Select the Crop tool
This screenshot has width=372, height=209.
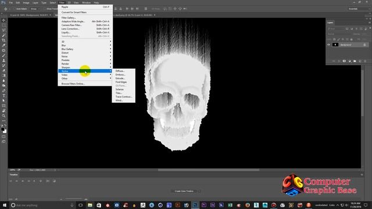pyautogui.click(x=3, y=40)
